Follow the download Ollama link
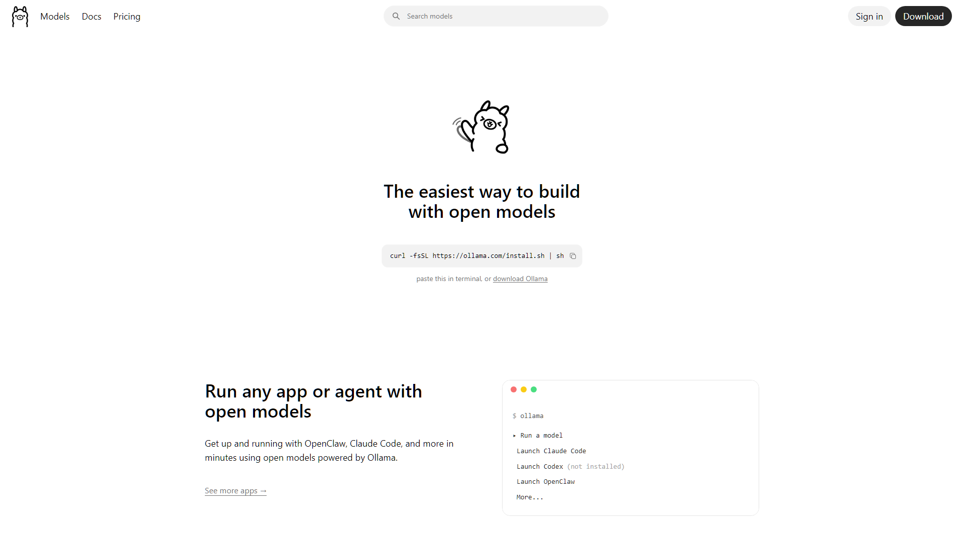 (x=520, y=279)
